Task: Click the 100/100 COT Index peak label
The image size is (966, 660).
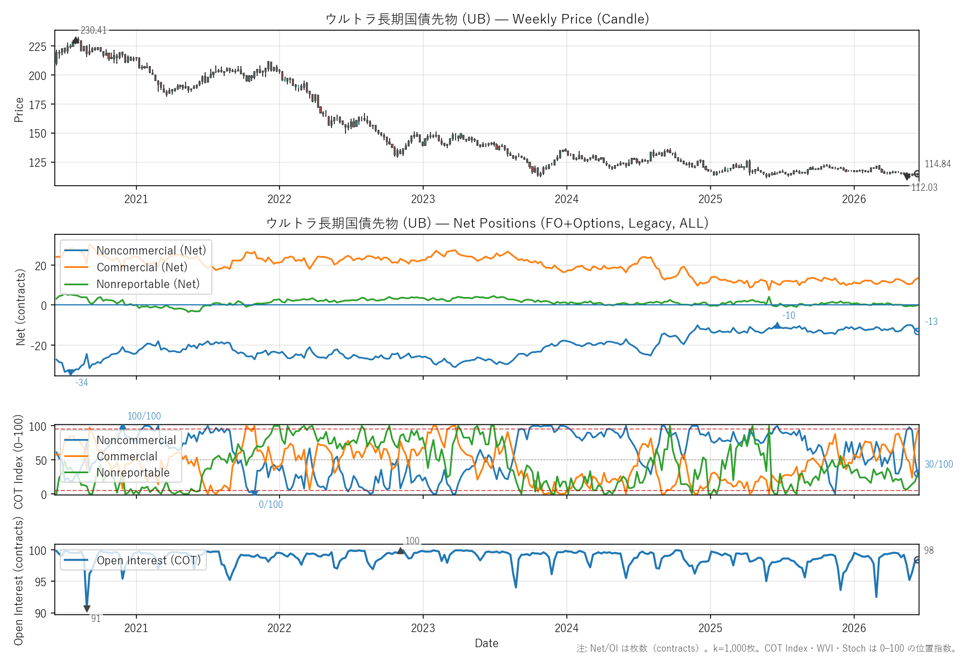Action: pos(144,416)
